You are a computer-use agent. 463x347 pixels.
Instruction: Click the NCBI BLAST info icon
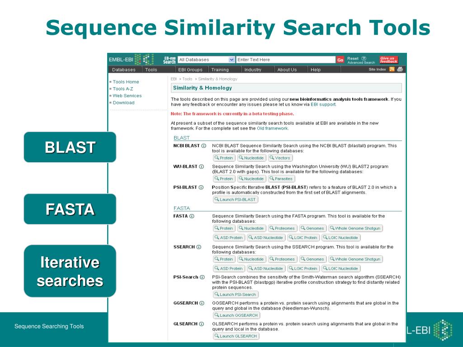(x=204, y=146)
